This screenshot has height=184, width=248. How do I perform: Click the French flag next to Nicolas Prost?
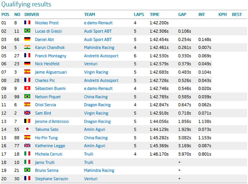point(27,23)
